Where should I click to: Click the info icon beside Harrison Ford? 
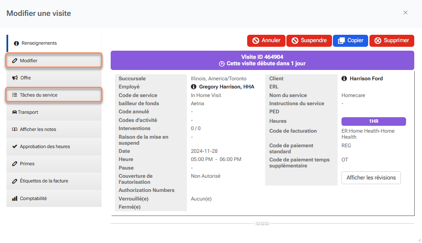[344, 79]
